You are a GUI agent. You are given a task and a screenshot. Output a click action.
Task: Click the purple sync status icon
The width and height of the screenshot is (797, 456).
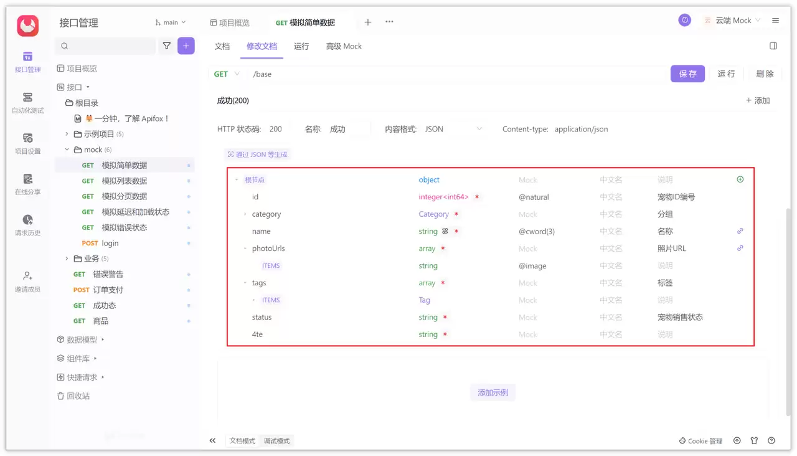pyautogui.click(x=684, y=21)
